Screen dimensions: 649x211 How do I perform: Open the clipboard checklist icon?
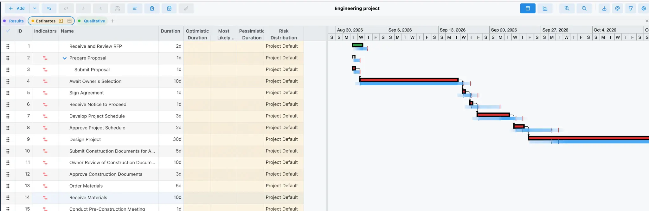(152, 9)
